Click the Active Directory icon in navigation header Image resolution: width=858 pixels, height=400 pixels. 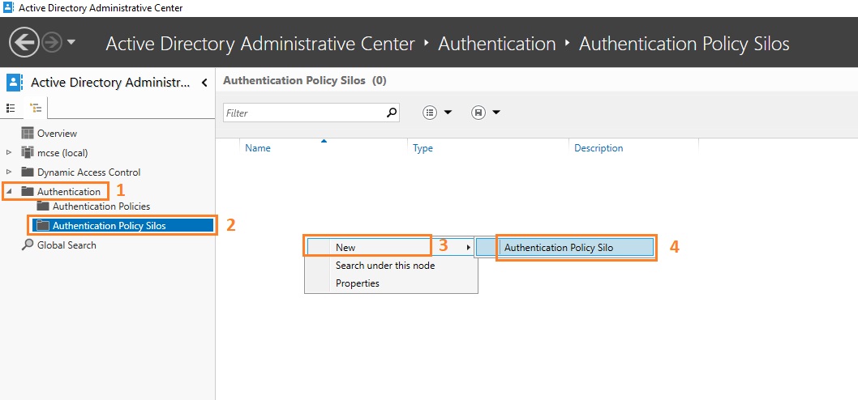coord(14,83)
